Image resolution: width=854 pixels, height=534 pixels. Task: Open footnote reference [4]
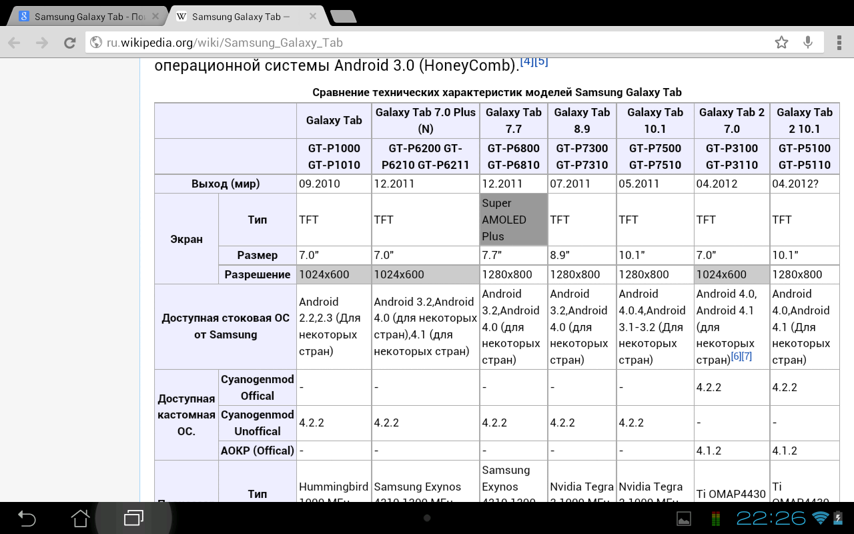(527, 61)
